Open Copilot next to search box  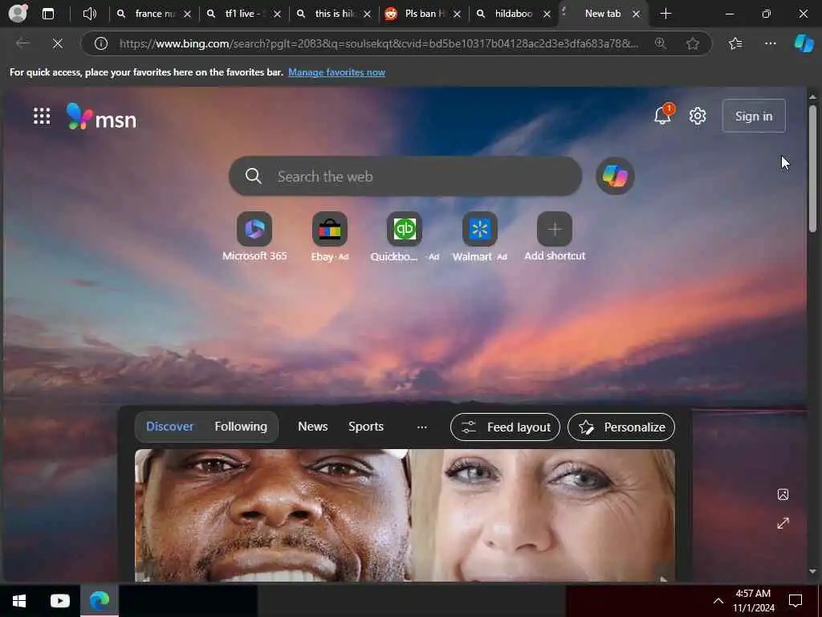click(615, 176)
